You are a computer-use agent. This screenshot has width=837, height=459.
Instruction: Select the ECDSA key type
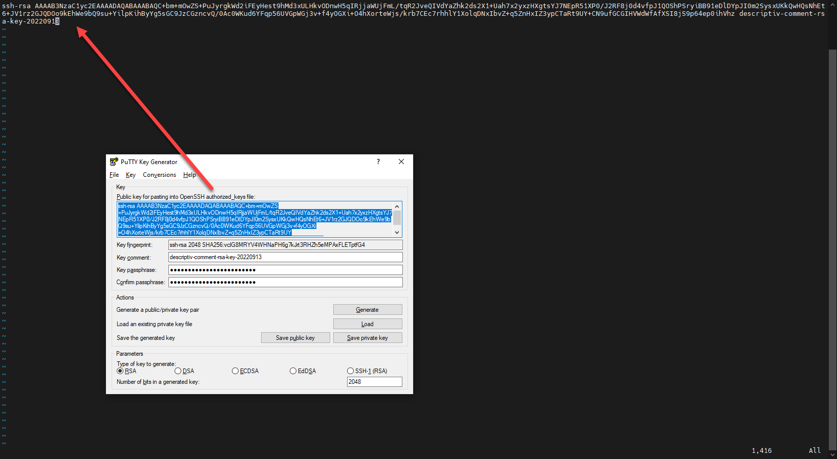(x=245, y=371)
